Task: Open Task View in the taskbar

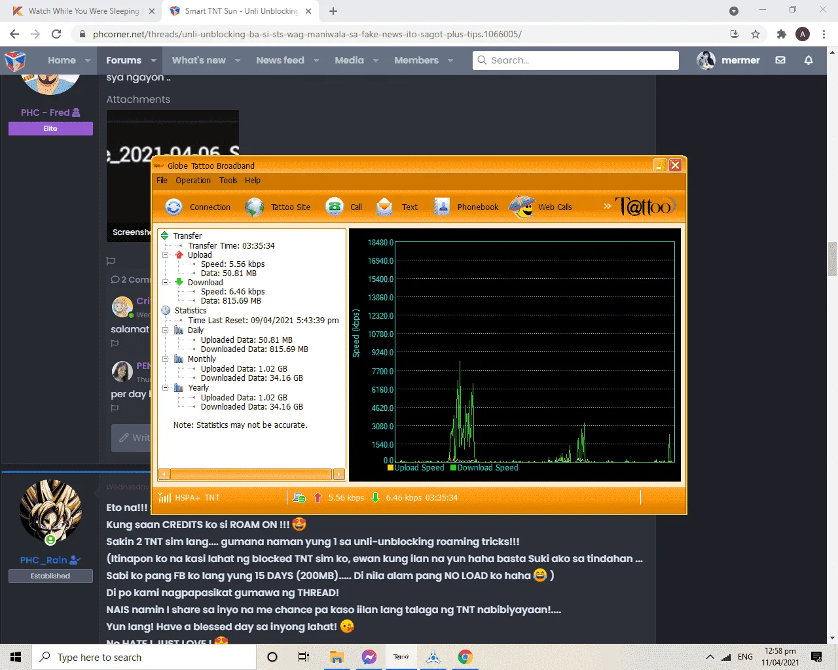Action: [x=304, y=657]
